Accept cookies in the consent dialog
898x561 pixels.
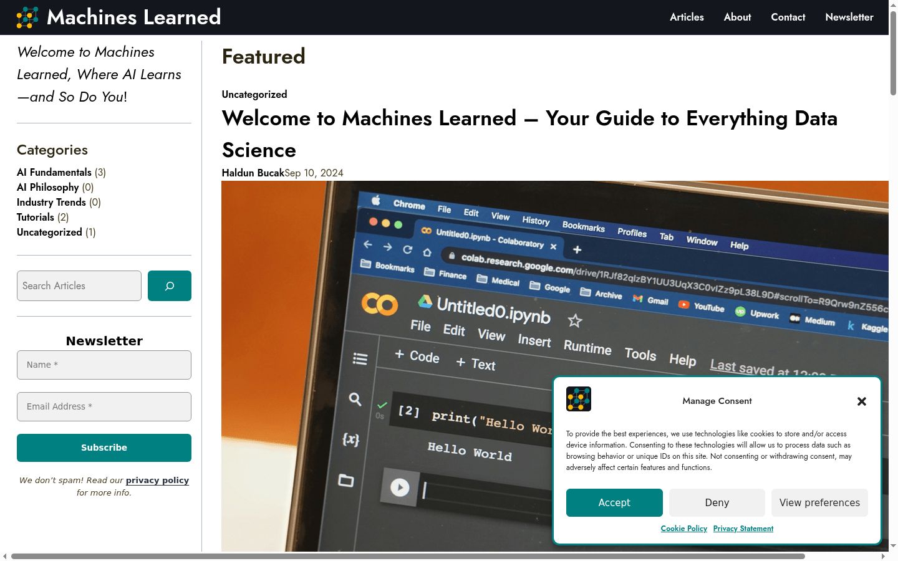pyautogui.click(x=614, y=503)
